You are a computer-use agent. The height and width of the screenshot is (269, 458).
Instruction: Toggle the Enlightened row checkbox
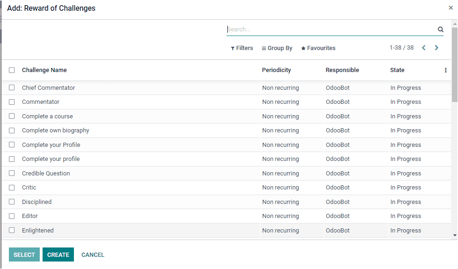12,230
